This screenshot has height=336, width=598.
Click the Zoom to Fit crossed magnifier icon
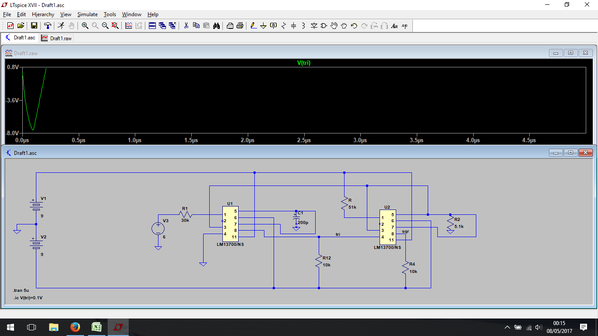point(115,26)
